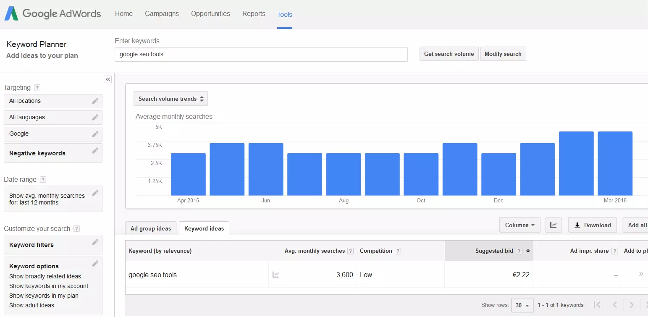648x317 pixels.
Task: Open the Home menu
Action: pos(124,14)
